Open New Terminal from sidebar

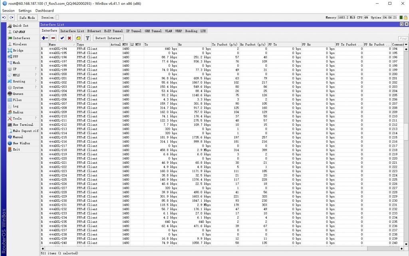pos(23,125)
